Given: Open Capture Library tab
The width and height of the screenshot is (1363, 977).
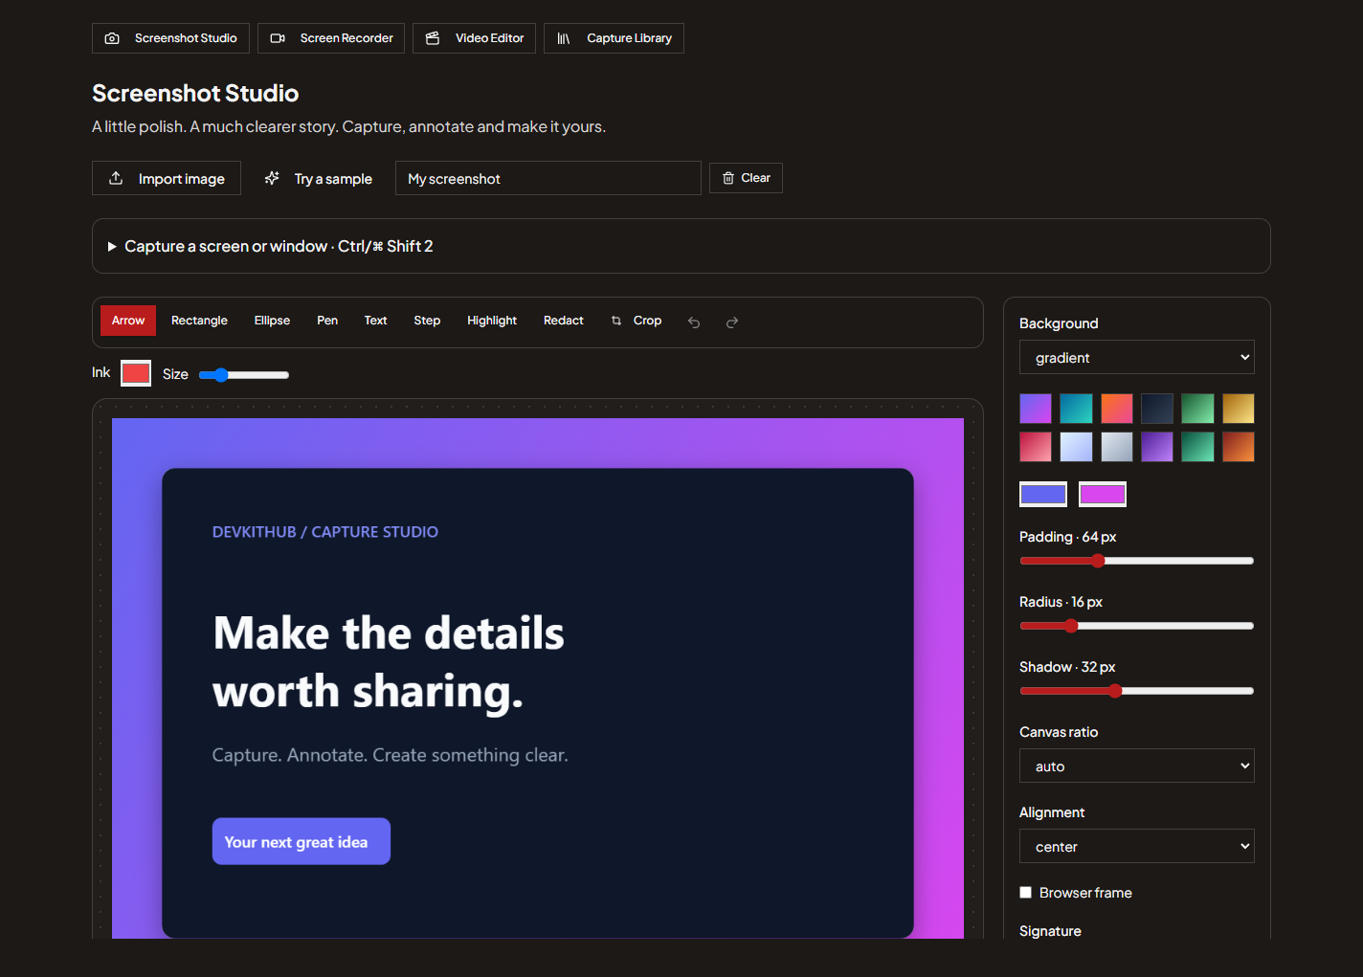Looking at the screenshot, I should [614, 38].
